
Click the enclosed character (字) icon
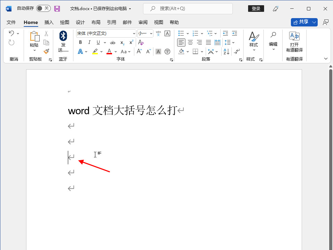(x=167, y=52)
